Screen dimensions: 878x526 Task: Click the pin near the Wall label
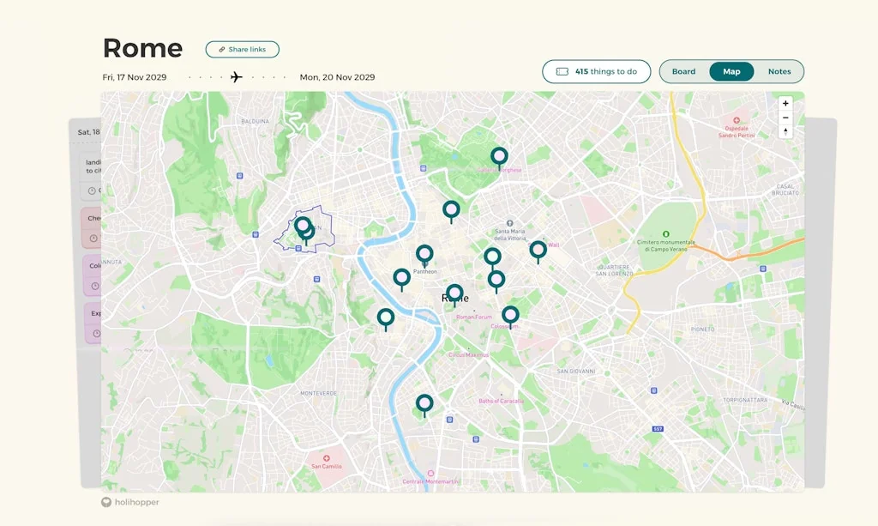[x=538, y=251]
